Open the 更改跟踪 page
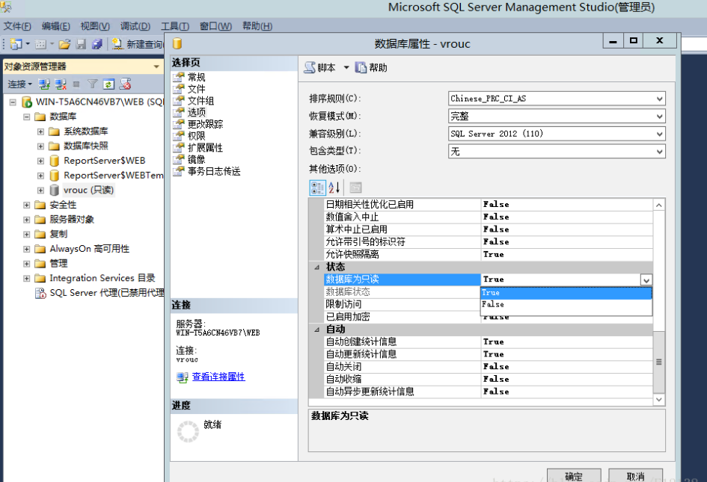Viewport: 707px width, 482px height. (206, 124)
